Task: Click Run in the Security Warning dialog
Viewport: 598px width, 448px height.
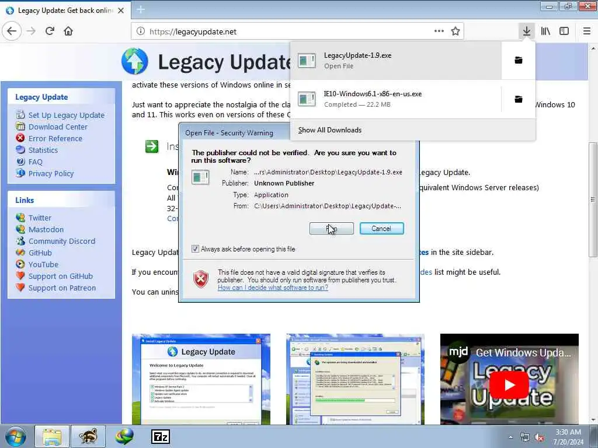Action: (x=332, y=229)
